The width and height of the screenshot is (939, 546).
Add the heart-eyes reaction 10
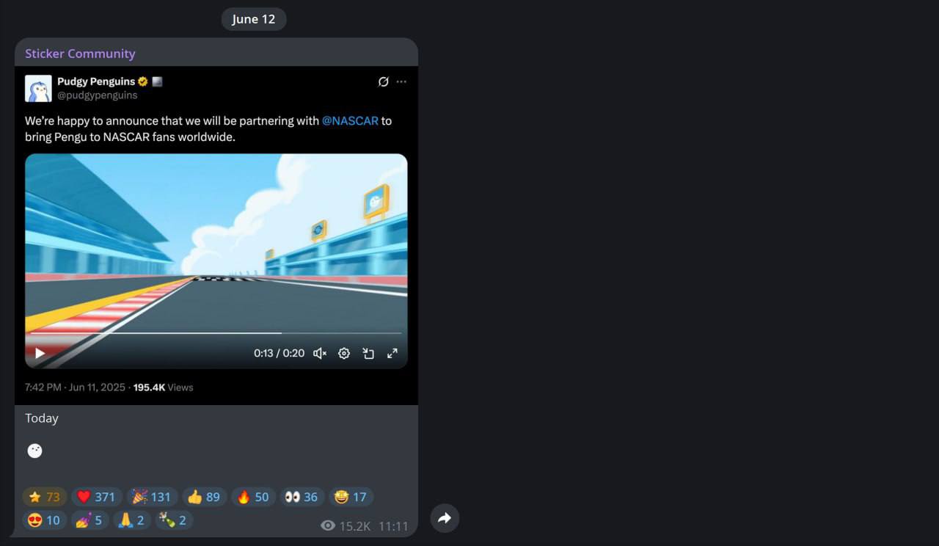(44, 520)
